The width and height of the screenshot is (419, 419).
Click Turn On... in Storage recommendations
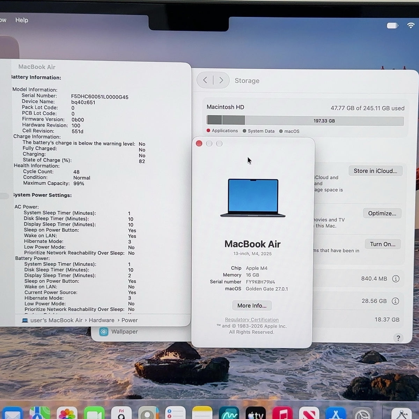click(383, 244)
